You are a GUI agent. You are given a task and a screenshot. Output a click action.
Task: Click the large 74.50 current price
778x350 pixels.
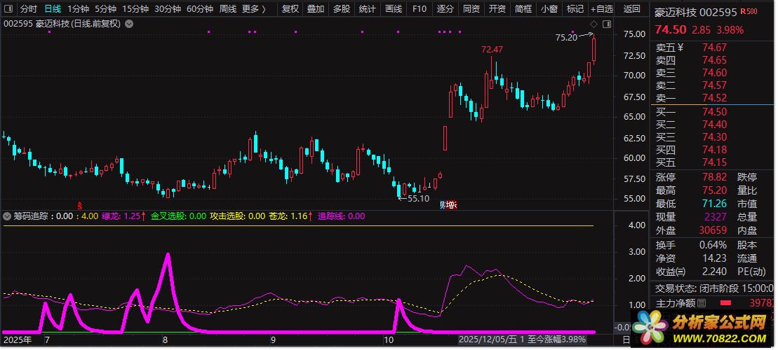click(671, 29)
